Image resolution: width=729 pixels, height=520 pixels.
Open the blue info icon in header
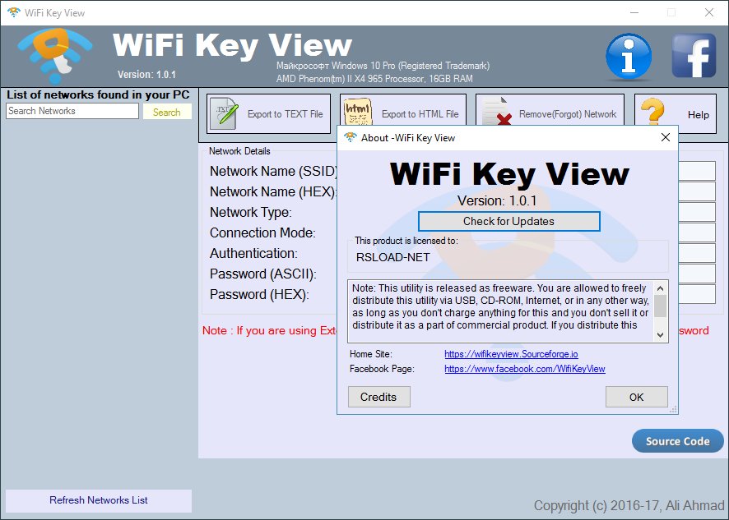[629, 57]
